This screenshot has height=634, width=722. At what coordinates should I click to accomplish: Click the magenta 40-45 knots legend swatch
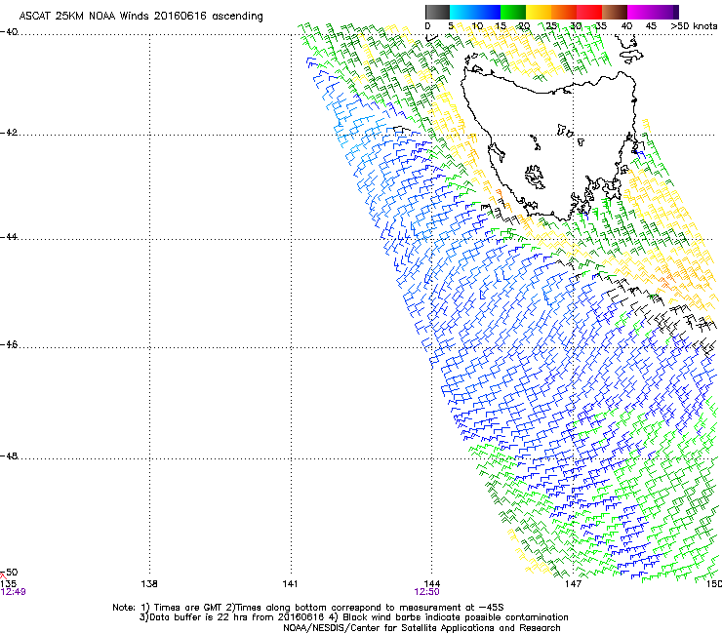click(x=640, y=12)
